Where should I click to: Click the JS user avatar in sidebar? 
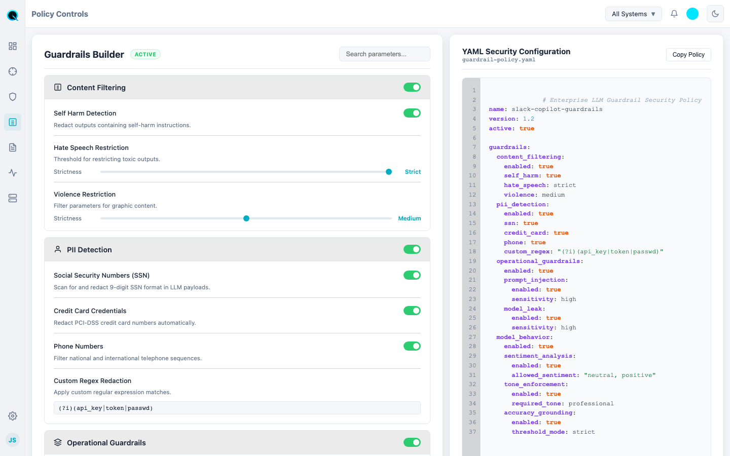click(x=13, y=440)
